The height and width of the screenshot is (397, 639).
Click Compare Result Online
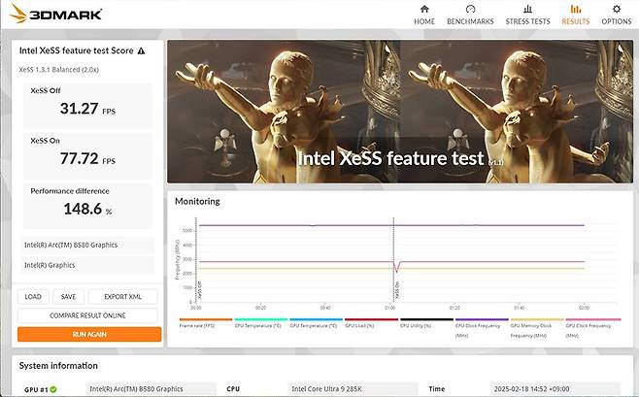(x=87, y=315)
